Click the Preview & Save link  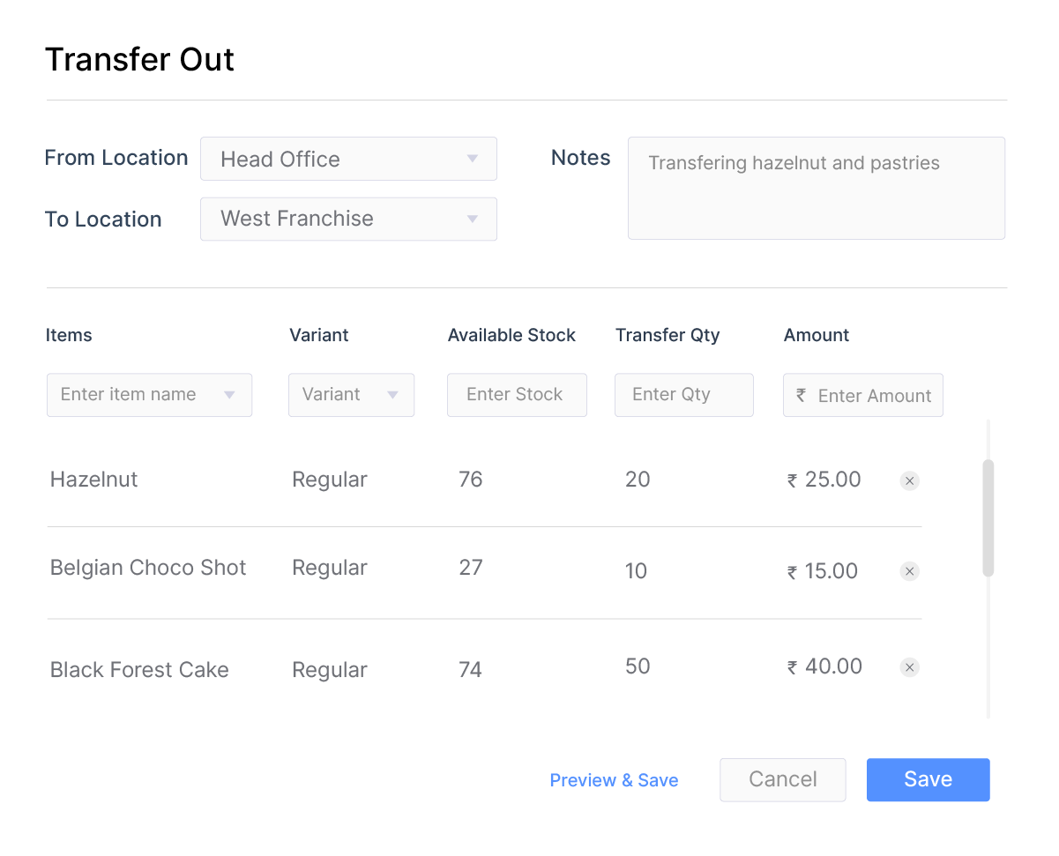pyautogui.click(x=614, y=780)
